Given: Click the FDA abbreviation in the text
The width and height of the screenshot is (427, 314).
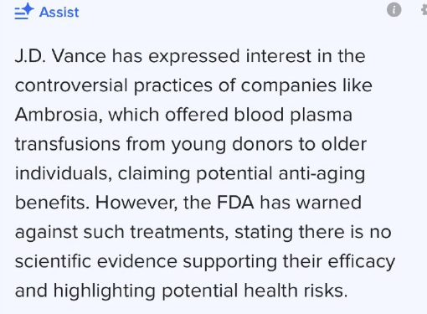Looking at the screenshot, I should [x=235, y=203].
